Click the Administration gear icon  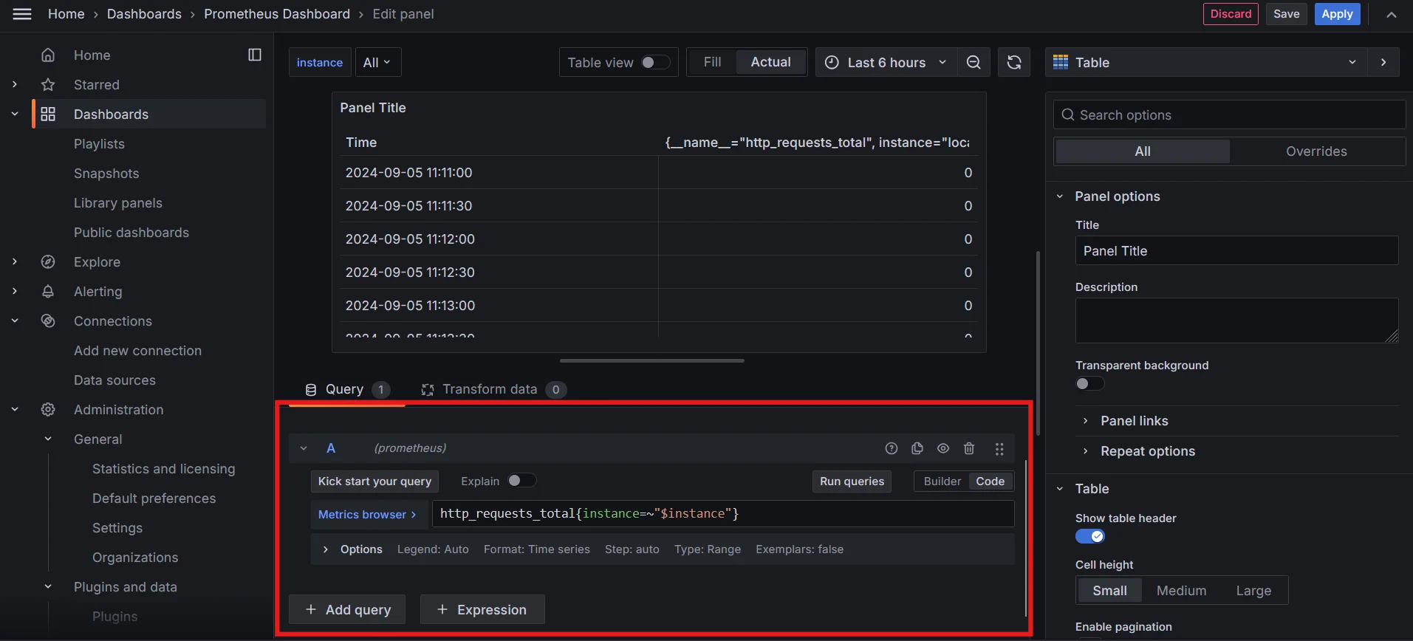tap(48, 410)
